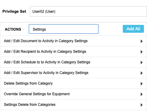Click the Privilege Set field showing User02 (User)

pos(89,11)
